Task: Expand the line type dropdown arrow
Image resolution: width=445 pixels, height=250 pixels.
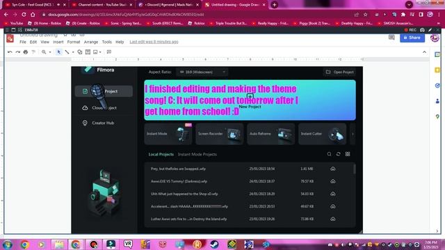Action: tap(73, 52)
